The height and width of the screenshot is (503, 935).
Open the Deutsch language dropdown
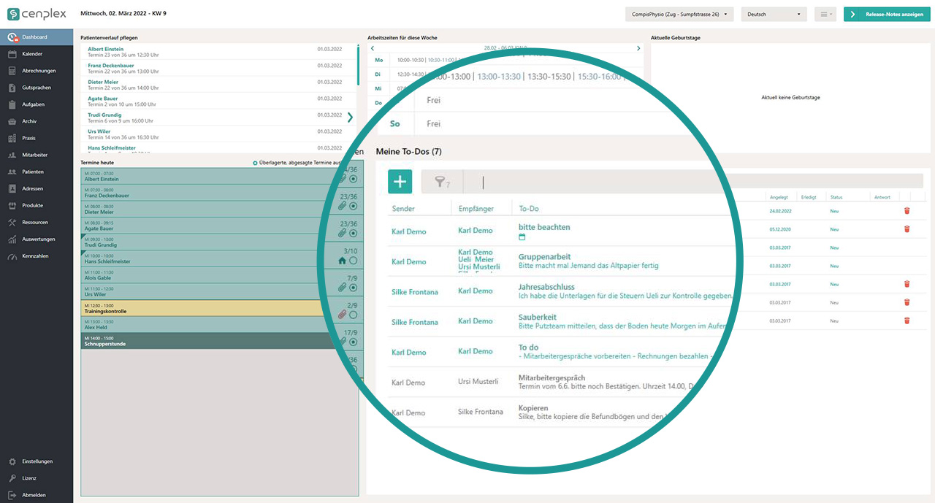[774, 14]
